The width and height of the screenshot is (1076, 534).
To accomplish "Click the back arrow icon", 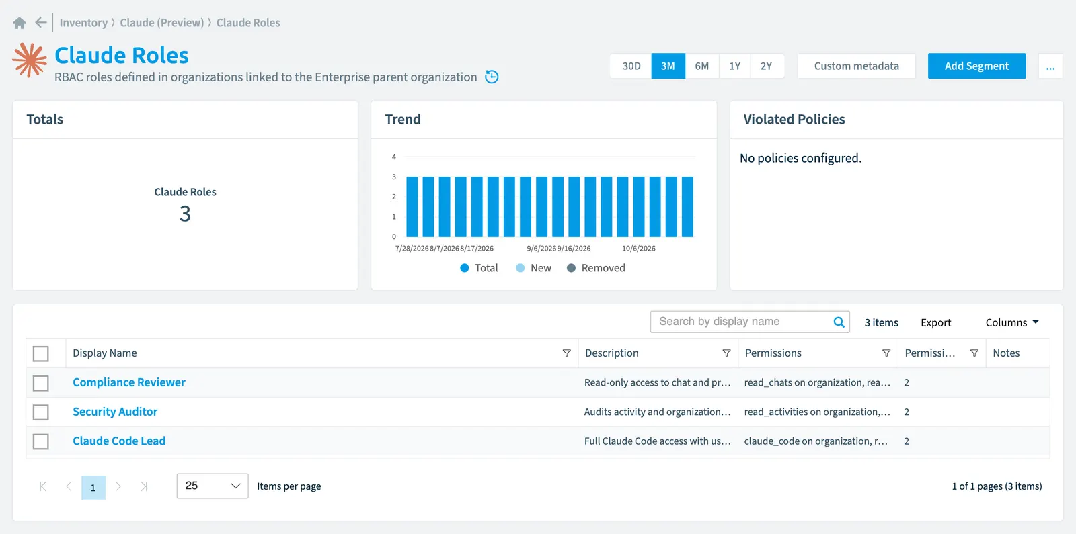I will coord(41,23).
